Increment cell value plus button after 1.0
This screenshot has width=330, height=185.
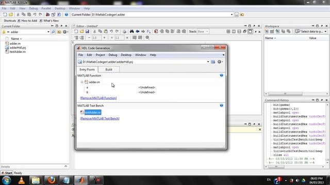pyautogui.click(x=104, y=38)
